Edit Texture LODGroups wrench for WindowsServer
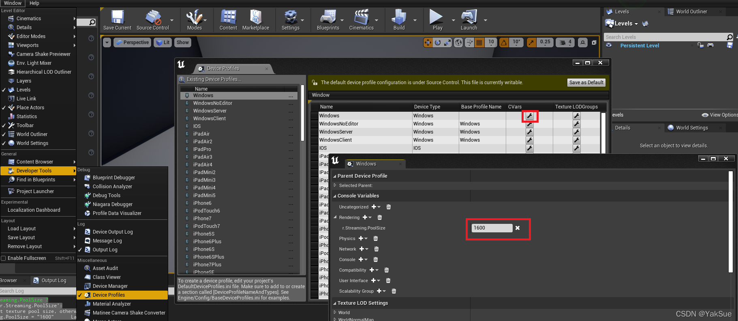This screenshot has width=738, height=321. 577,132
